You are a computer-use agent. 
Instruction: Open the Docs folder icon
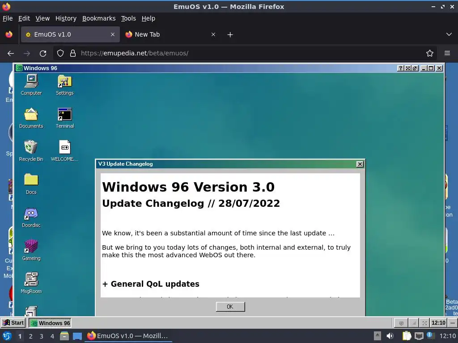[x=31, y=184]
